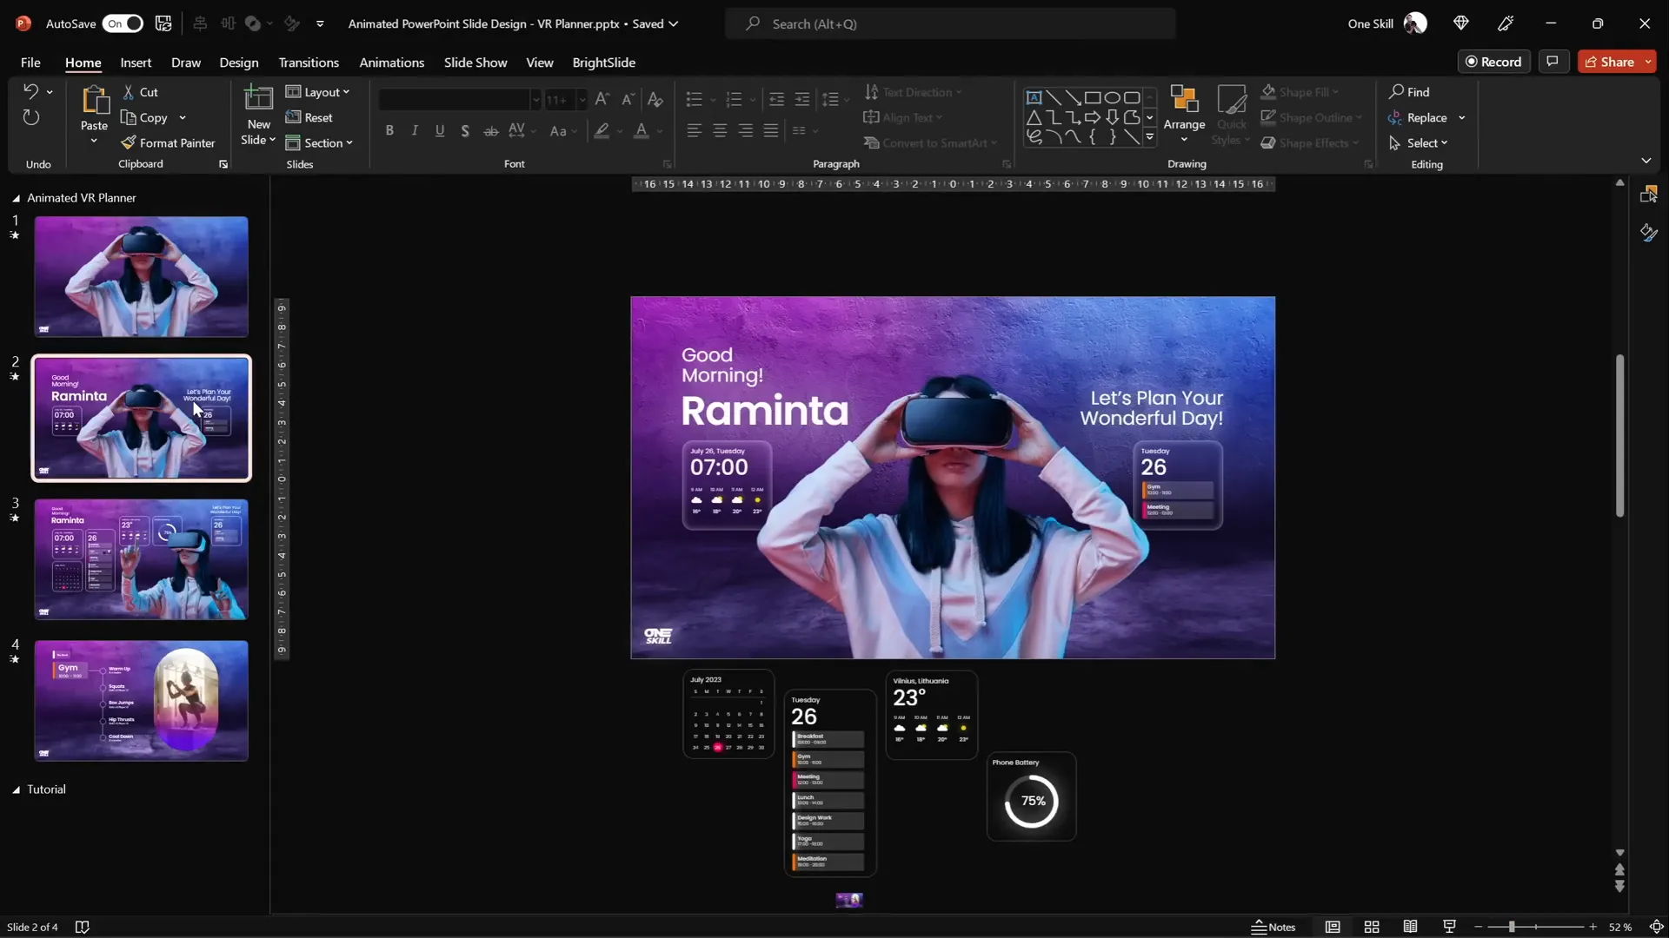Click the One Skill account name
This screenshot has height=938, width=1669.
pos(1370,23)
